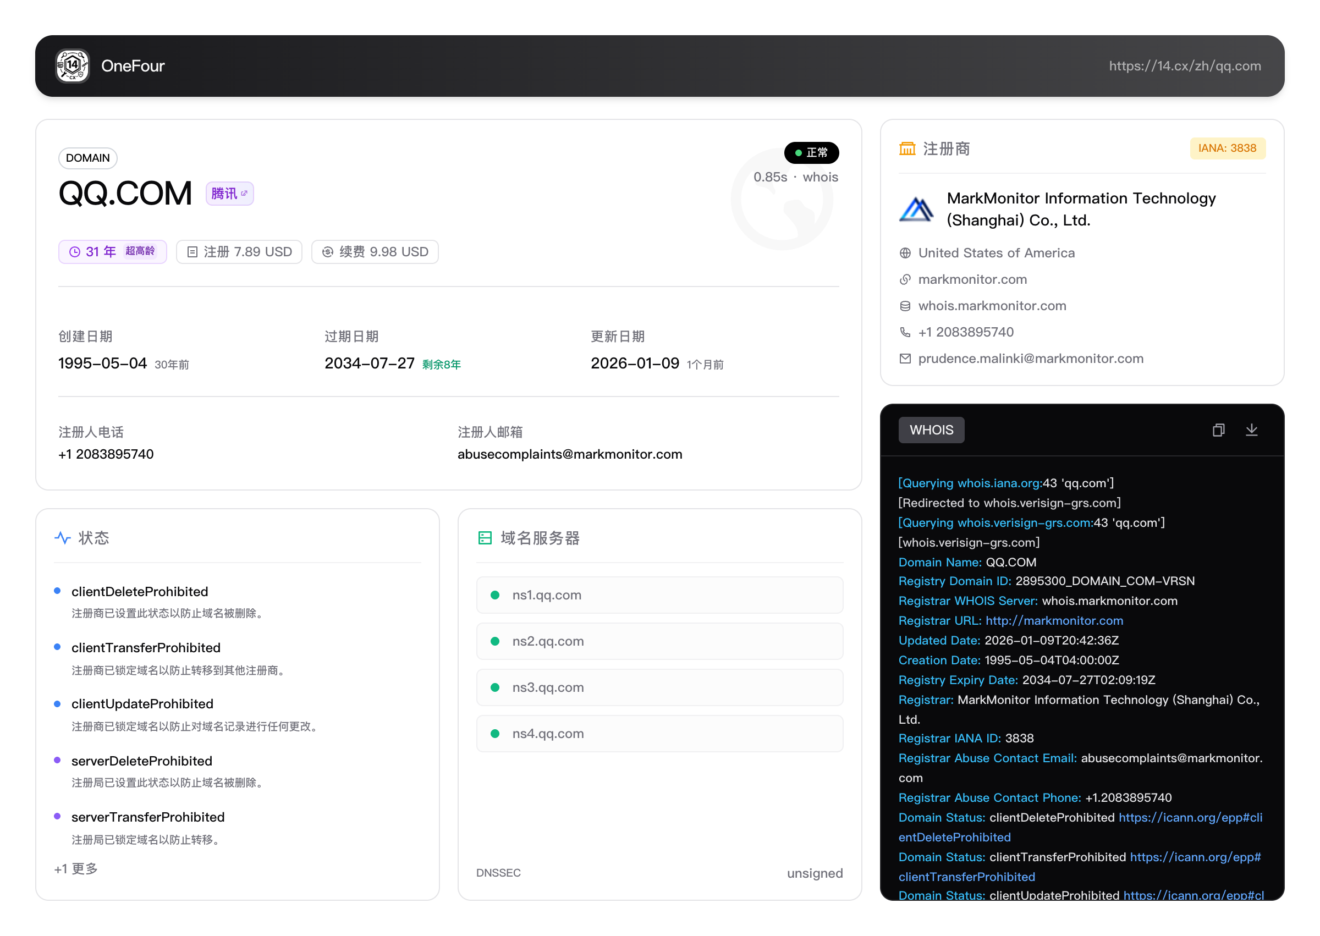Expand the +1 更多 status list

coord(75,868)
